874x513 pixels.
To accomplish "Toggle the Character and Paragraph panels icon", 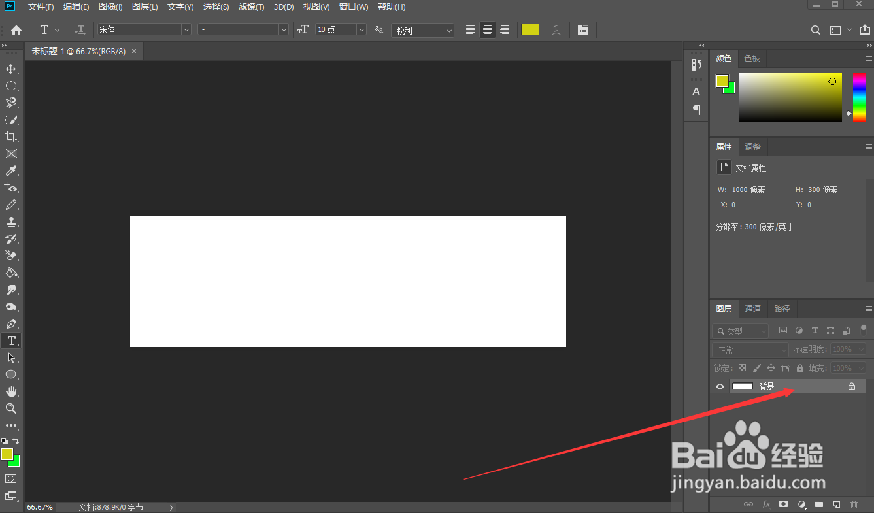I will pos(583,30).
